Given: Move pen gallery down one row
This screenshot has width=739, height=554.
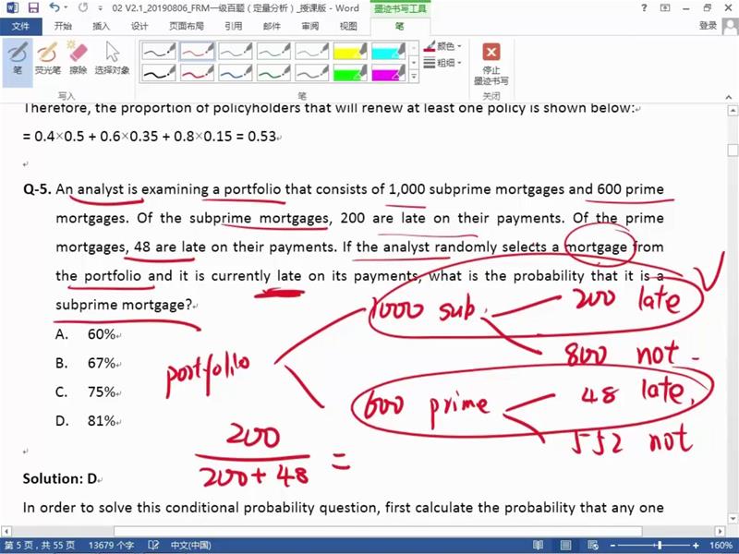Looking at the screenshot, I should 414,62.
